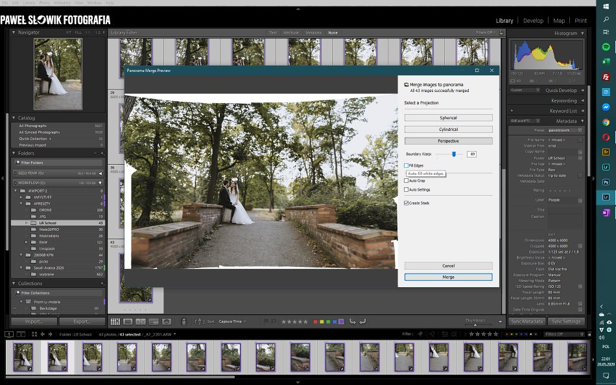
Task: Select the Attribute filter tab
Action: [291, 32]
